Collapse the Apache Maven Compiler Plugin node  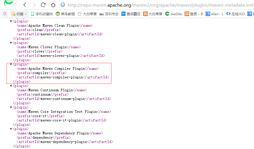[x=11, y=64]
